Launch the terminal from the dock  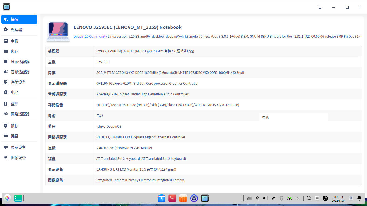[x=172, y=198]
